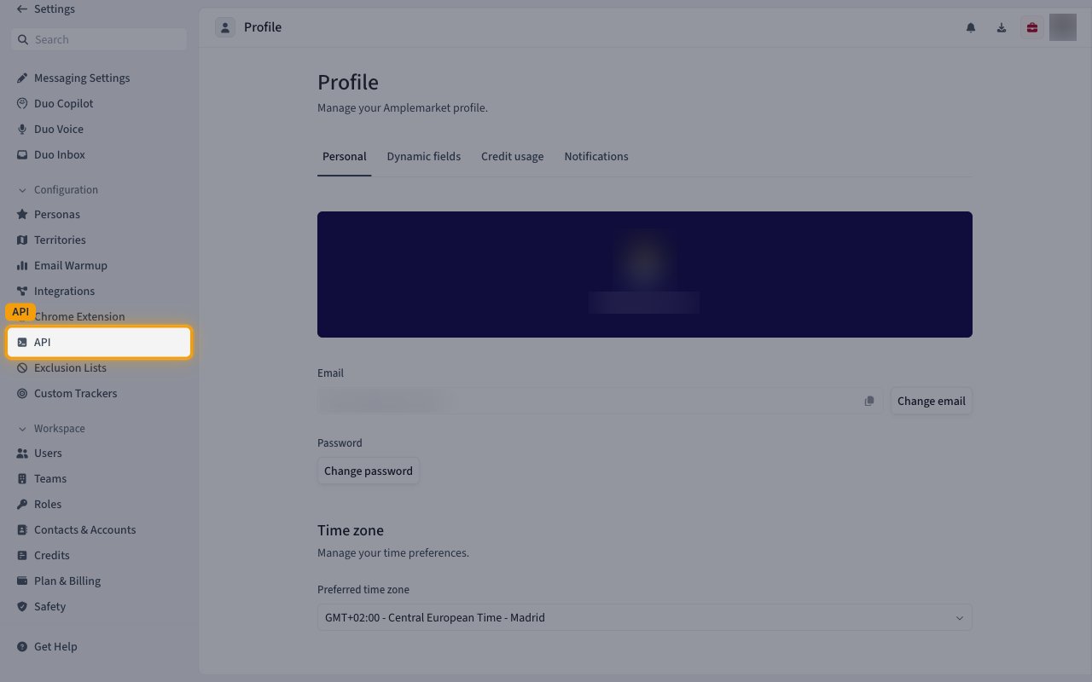Click the Plan & Billing wallet icon
The width and height of the screenshot is (1092, 682).
[22, 581]
